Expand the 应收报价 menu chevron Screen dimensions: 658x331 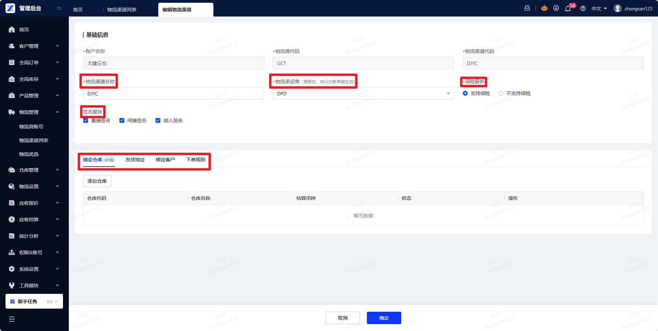(x=57, y=203)
